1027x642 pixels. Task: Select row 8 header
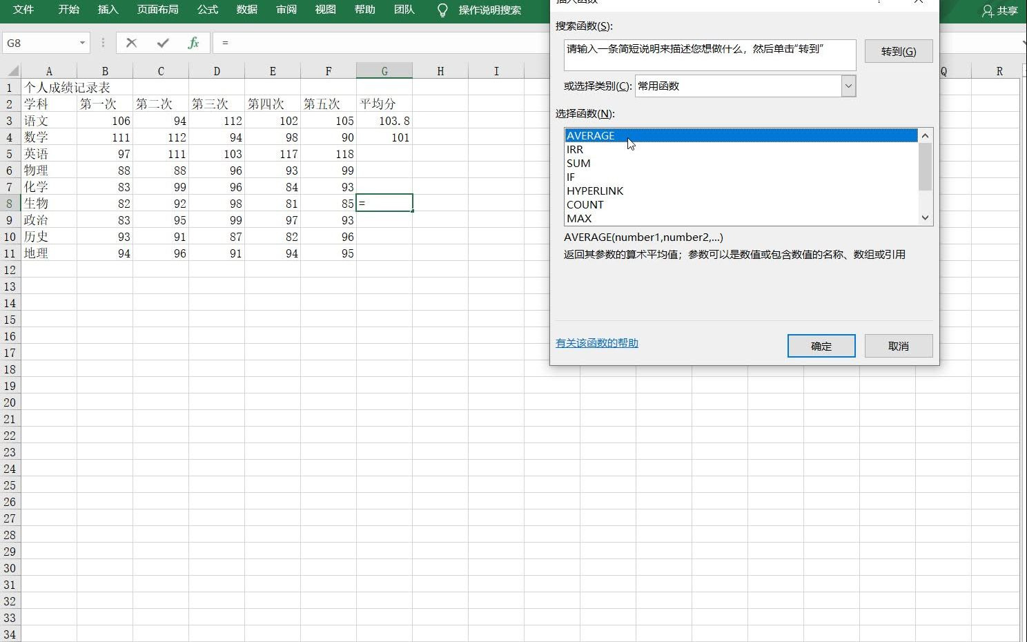(x=10, y=204)
